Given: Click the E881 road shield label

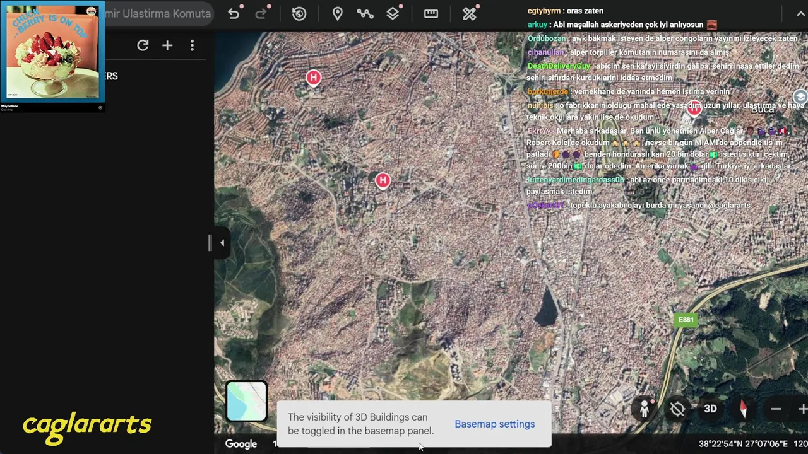Looking at the screenshot, I should point(686,320).
